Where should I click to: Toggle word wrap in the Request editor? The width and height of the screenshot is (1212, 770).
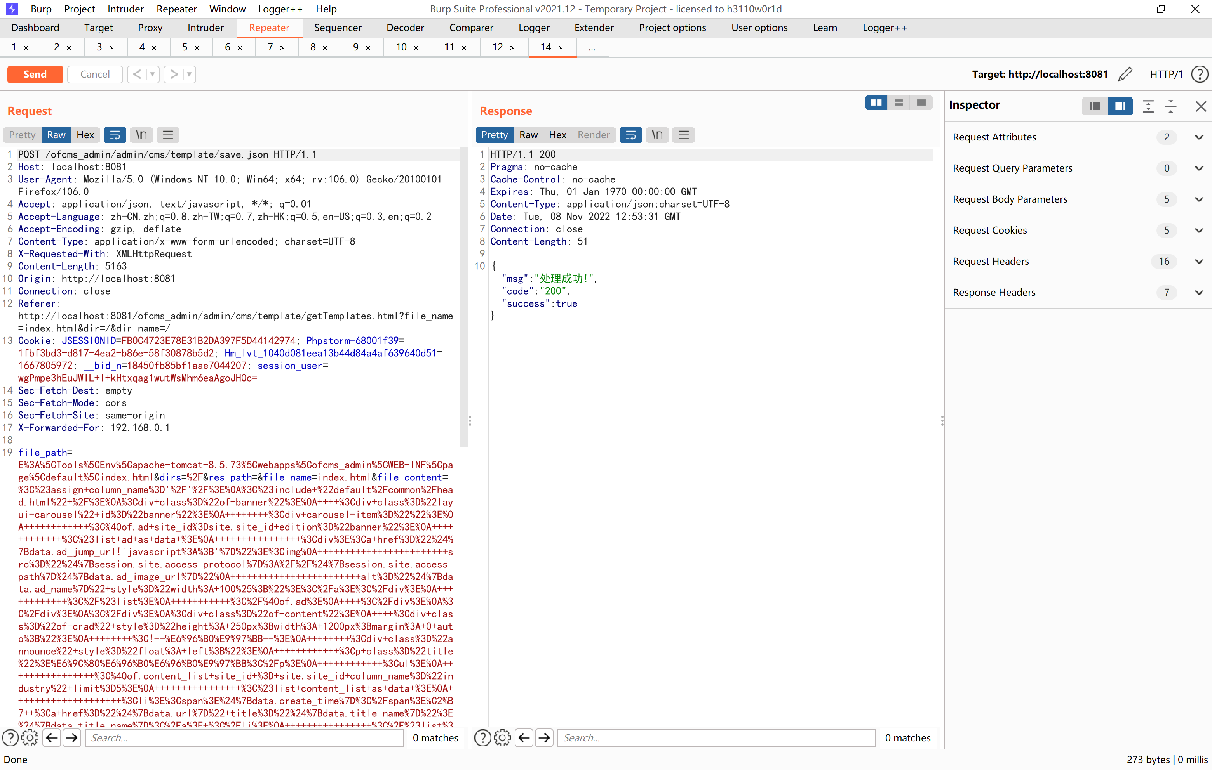point(115,135)
